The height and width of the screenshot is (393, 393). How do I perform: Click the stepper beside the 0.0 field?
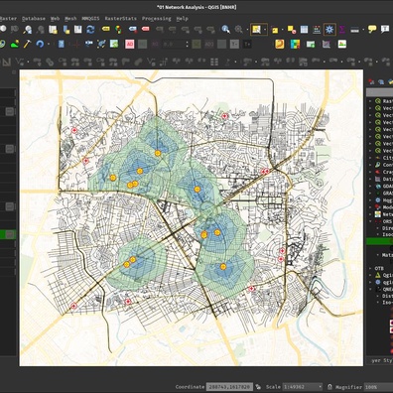(x=187, y=44)
